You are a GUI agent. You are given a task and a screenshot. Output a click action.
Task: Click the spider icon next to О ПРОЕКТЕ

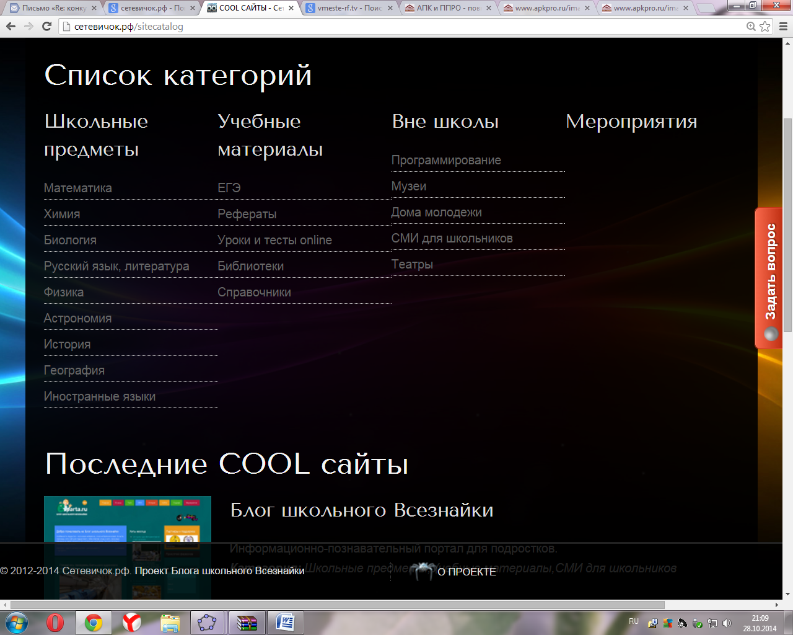point(422,571)
